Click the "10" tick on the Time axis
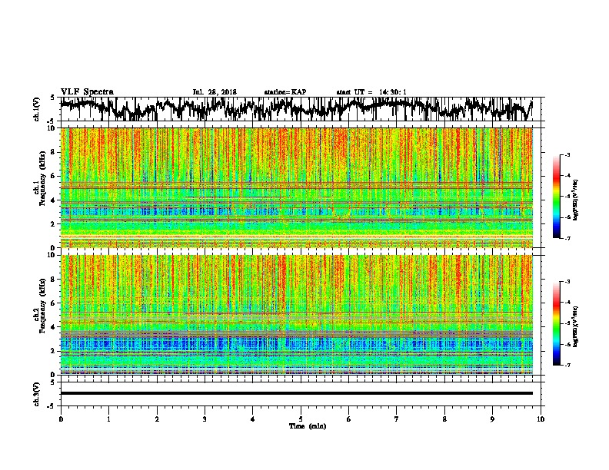The height and width of the screenshot is (470, 609). coord(541,419)
